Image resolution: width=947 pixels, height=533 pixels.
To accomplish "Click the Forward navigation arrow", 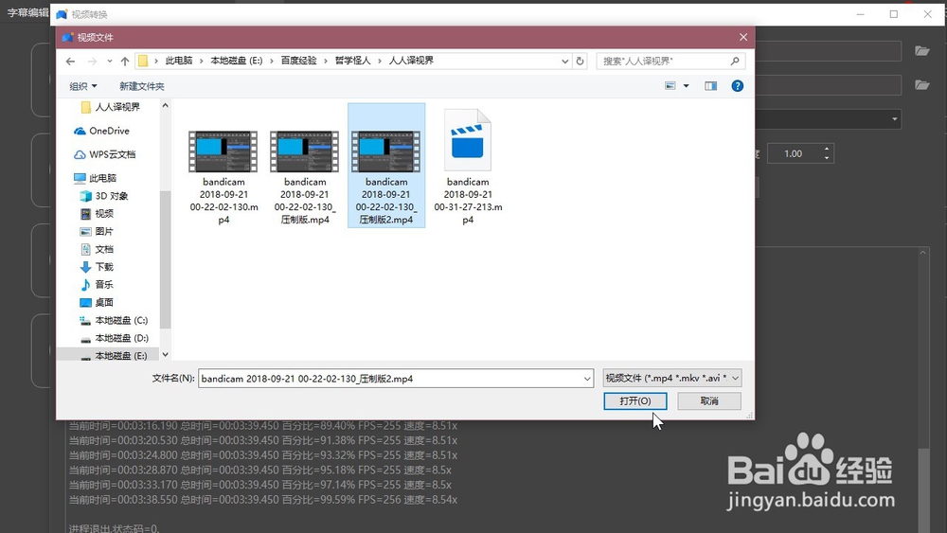I will 92,61.
